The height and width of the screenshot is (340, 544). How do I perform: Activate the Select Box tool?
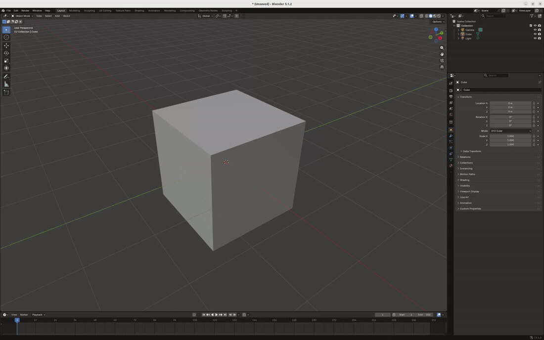tap(6, 30)
